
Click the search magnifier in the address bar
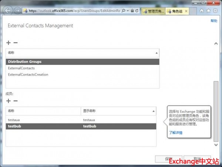[123, 11]
